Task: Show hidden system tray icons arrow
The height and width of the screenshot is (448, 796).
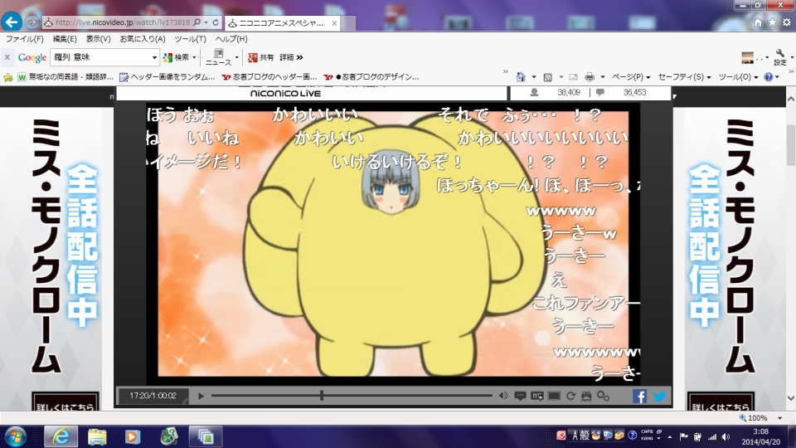Action: (x=670, y=437)
